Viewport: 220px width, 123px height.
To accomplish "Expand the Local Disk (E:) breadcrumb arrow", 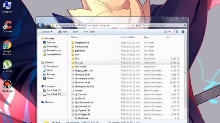I will coord(89,25).
